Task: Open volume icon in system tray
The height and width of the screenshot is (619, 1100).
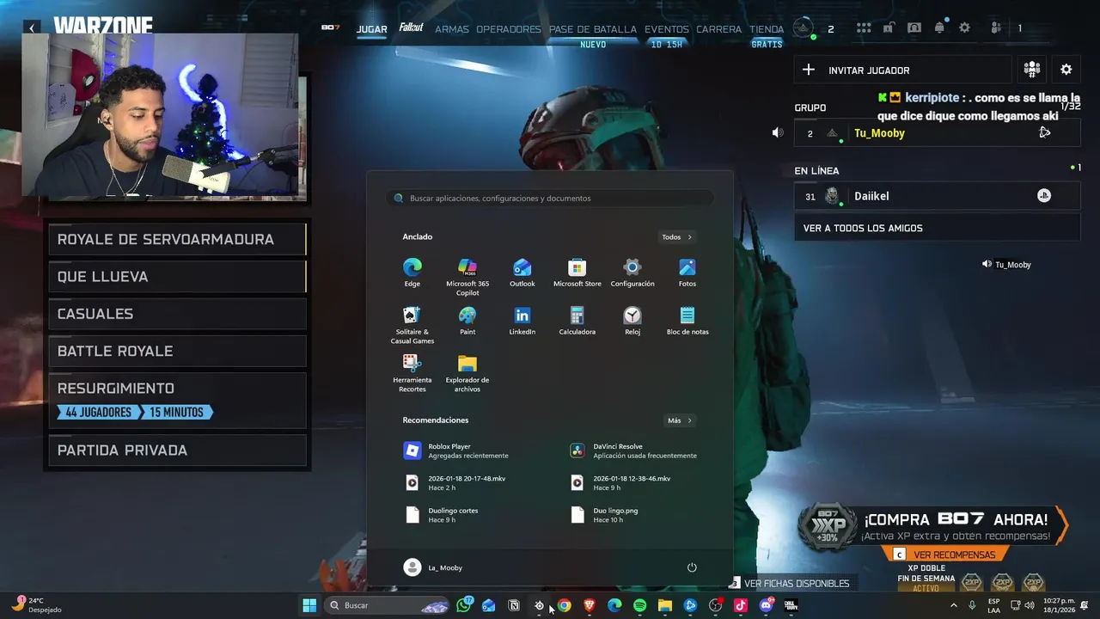Action: [x=1029, y=605]
